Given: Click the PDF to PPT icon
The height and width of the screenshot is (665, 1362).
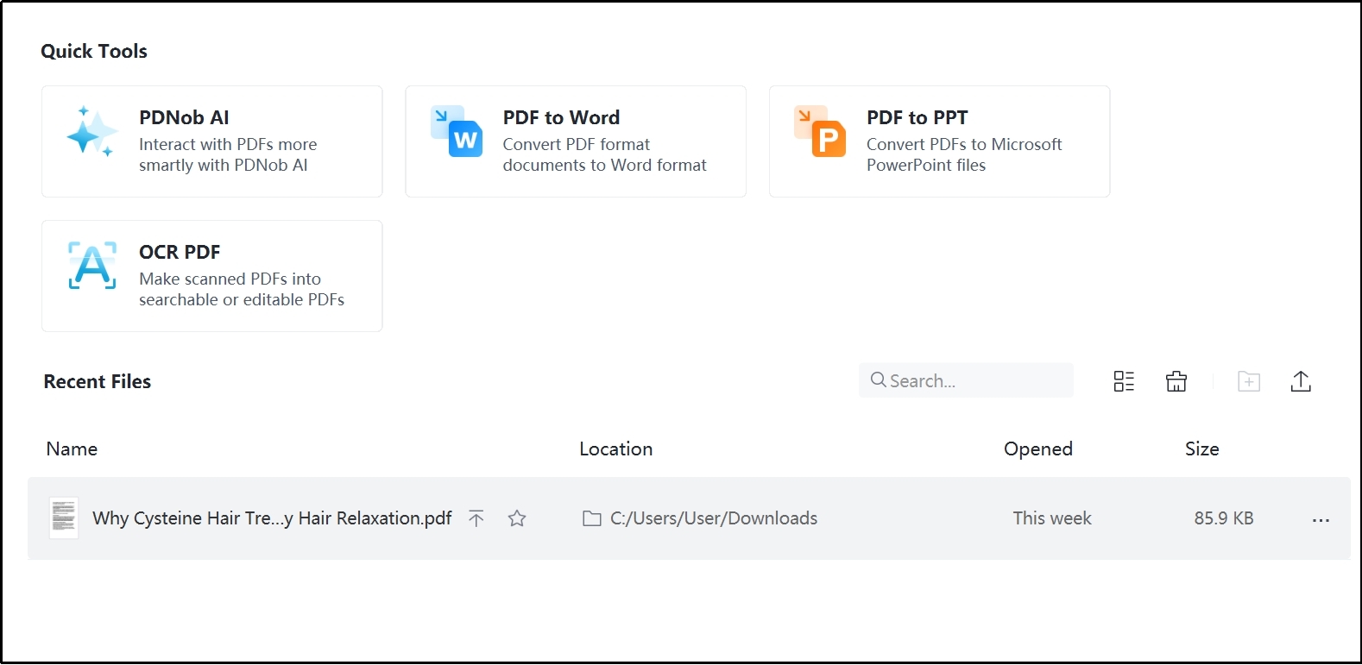Looking at the screenshot, I should pyautogui.click(x=820, y=132).
